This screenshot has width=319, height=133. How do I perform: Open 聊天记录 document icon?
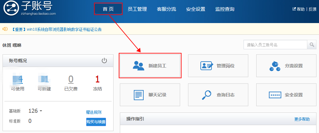coord(138,95)
